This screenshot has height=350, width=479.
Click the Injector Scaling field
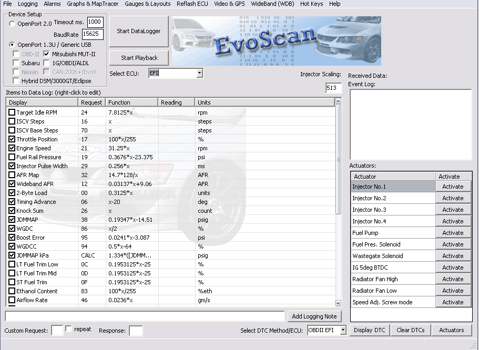(x=333, y=88)
